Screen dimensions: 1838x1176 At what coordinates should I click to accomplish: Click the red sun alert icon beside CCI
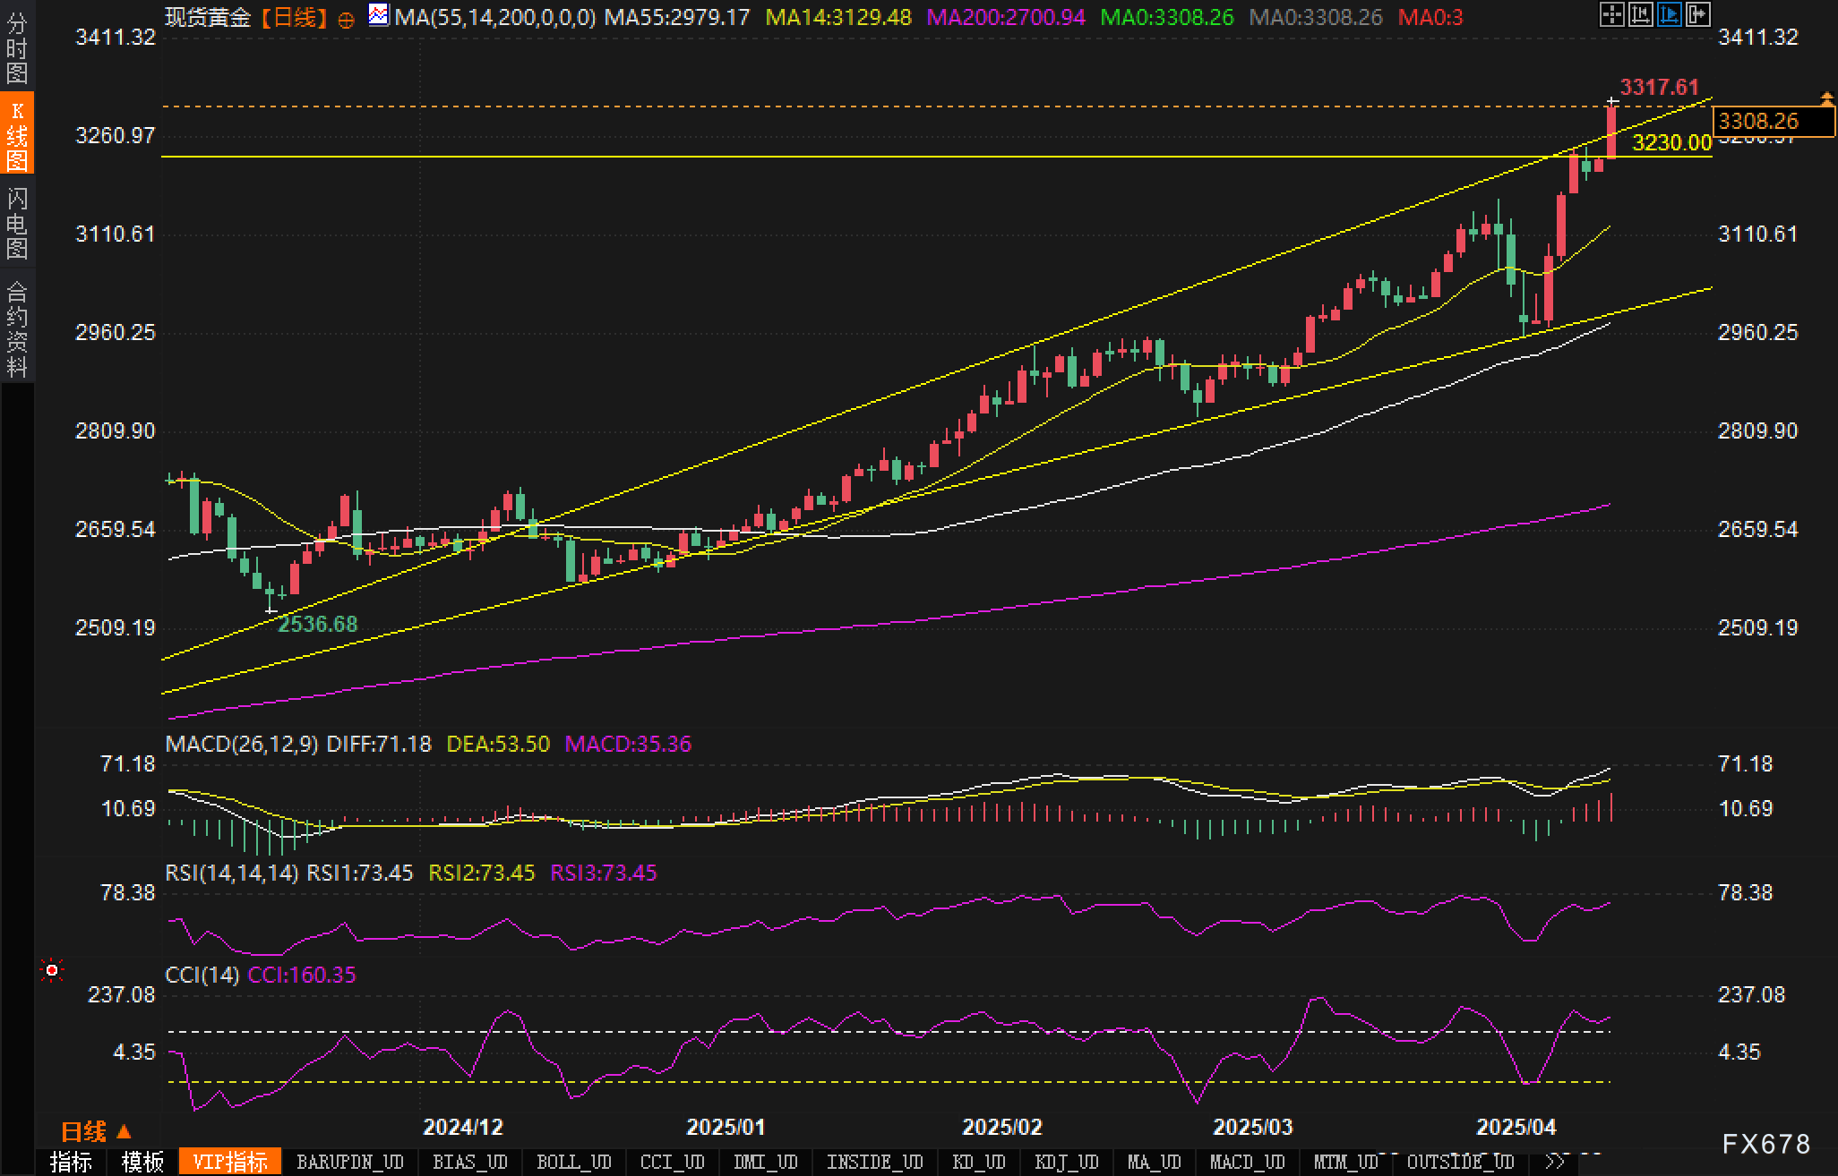coord(52,970)
